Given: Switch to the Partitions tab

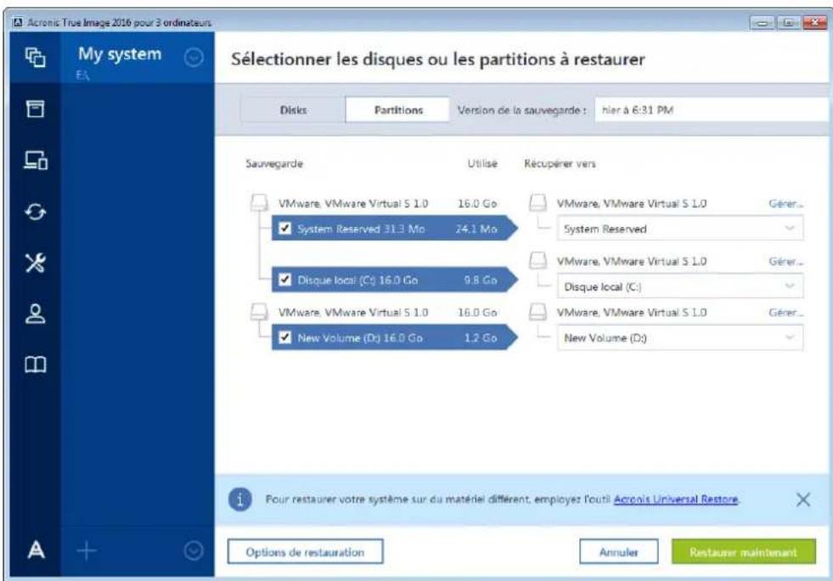Looking at the screenshot, I should [398, 110].
